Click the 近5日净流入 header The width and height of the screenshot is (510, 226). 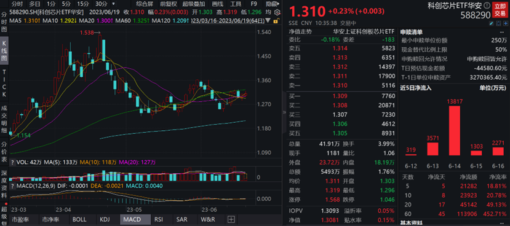(x=415, y=87)
